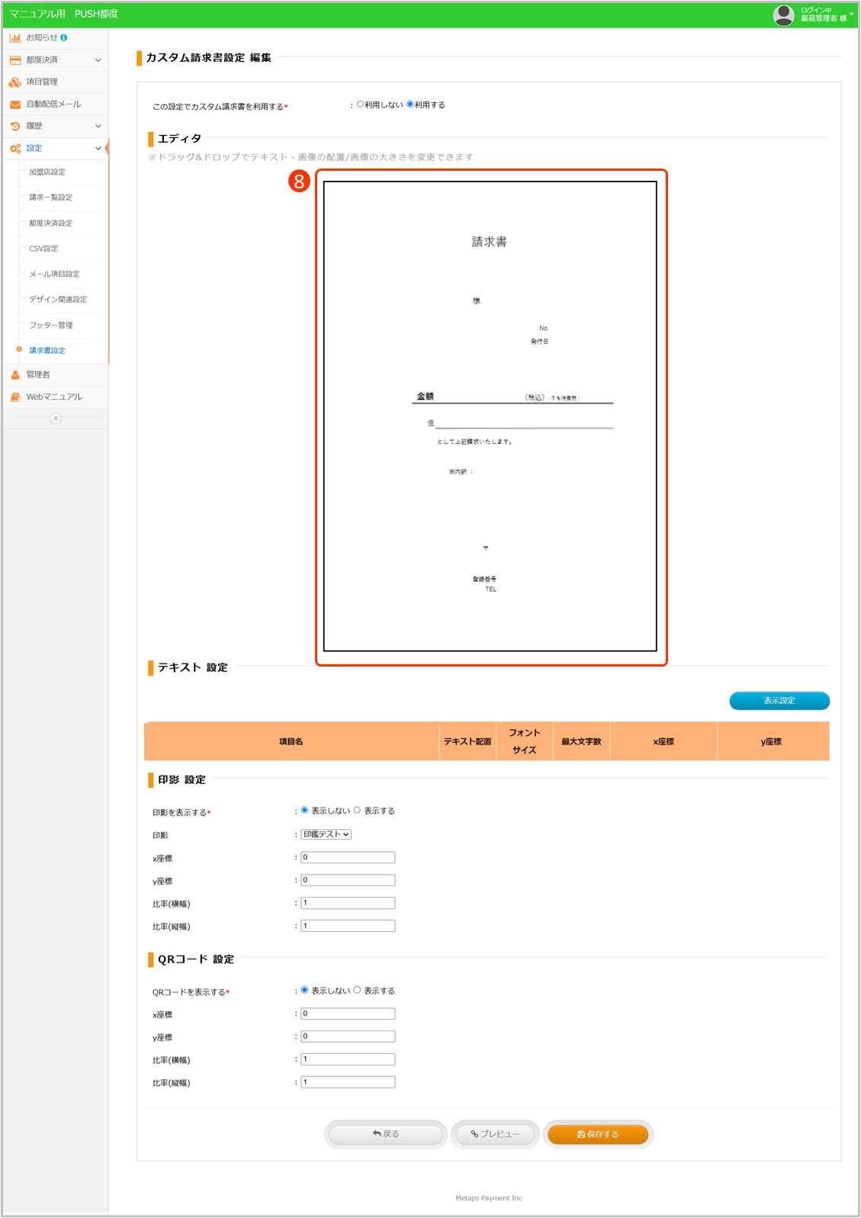This screenshot has height=1218, width=861.
Task: Click the orange 保存する button
Action: (598, 1134)
